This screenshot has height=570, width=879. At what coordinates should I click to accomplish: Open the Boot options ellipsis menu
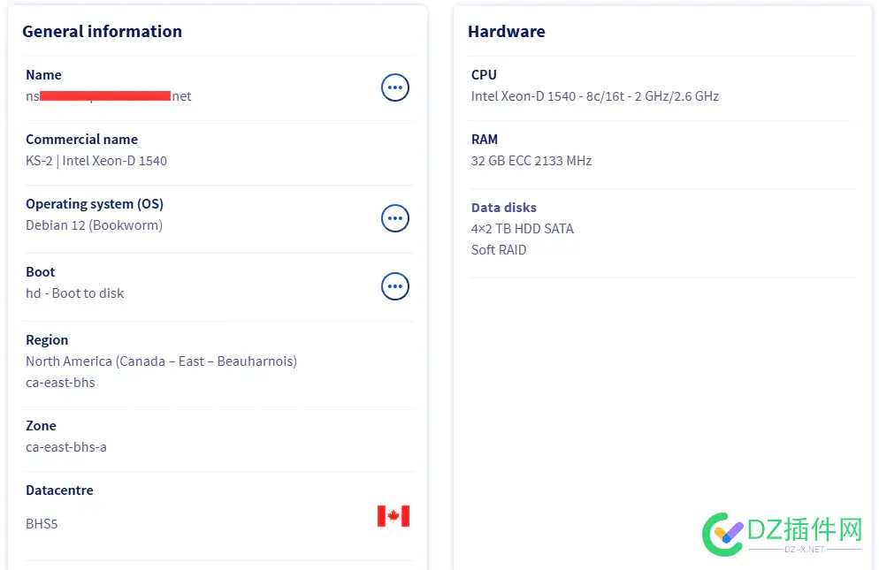click(395, 286)
